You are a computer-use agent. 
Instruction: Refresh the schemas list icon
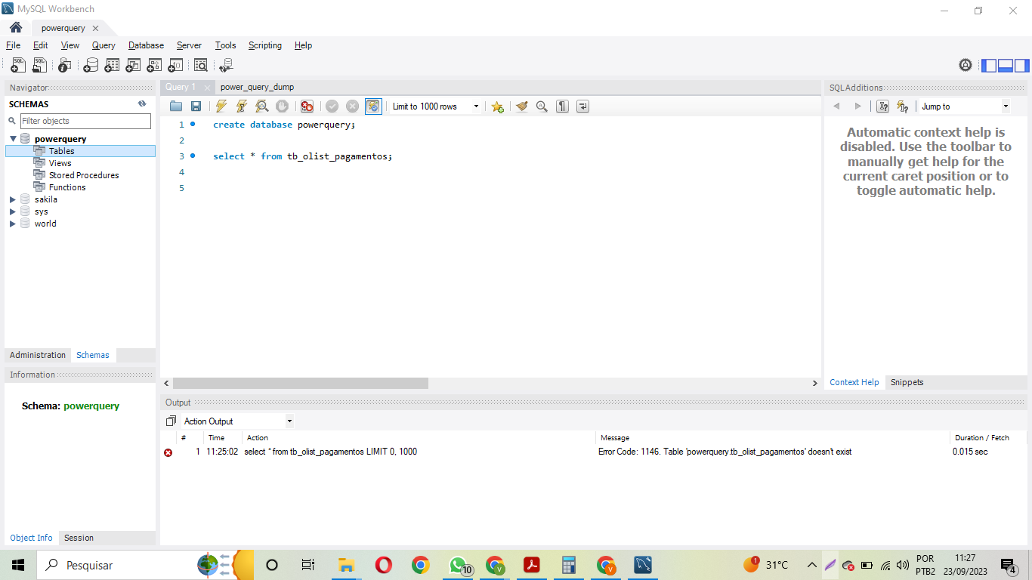[x=142, y=104]
